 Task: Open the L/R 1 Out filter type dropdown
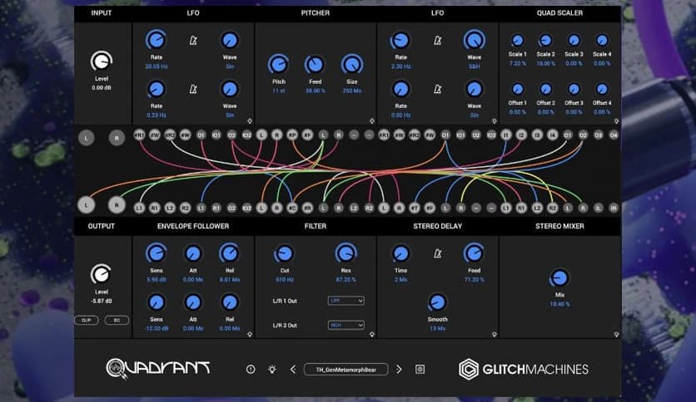[x=346, y=301]
